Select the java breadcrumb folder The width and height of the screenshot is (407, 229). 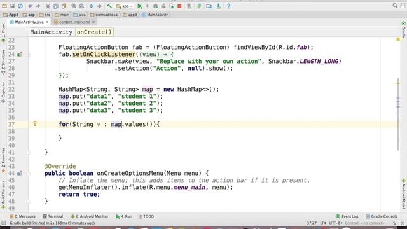(79, 15)
